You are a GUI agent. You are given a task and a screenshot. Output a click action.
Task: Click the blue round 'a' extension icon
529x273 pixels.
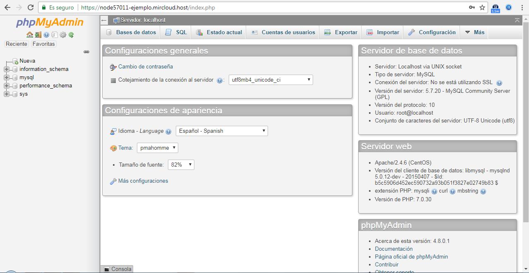(509, 7)
